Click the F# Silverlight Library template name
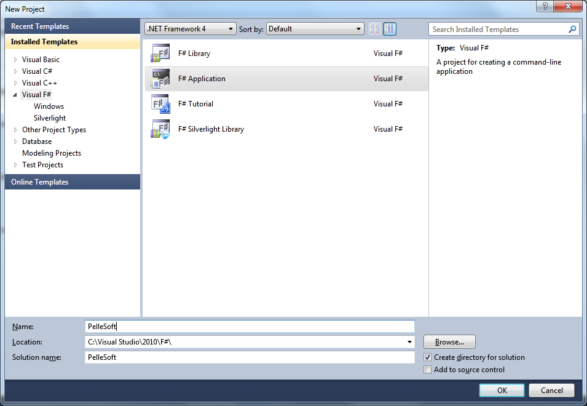Screen dimensions: 587x406 pyautogui.click(x=211, y=129)
